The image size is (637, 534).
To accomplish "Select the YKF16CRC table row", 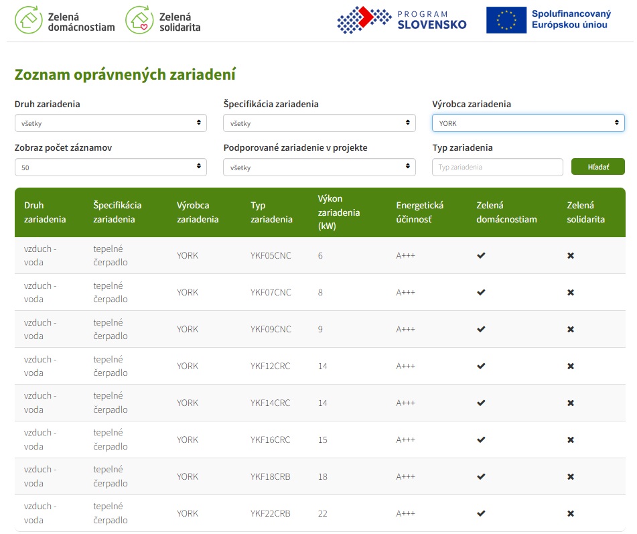I will tap(320, 440).
